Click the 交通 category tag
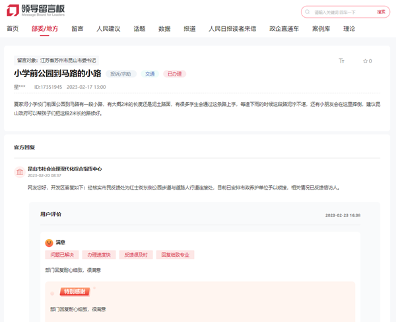Viewport: 396px width, 322px height. pyautogui.click(x=150, y=74)
